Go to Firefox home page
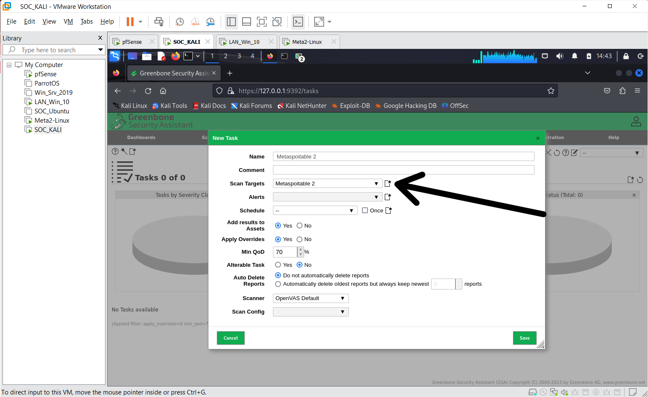Screen dimensions: 648x397 163,91
